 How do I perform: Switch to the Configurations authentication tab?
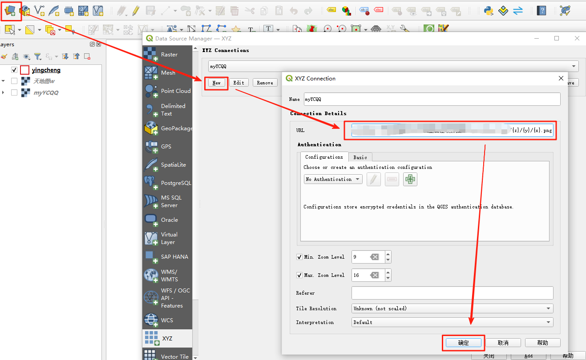[324, 157]
